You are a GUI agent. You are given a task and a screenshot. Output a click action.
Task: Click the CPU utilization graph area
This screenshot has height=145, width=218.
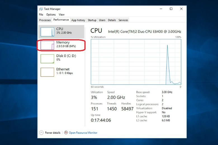pos(136,61)
